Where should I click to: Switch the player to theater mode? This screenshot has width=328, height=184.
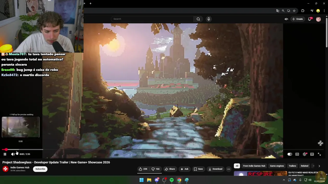click(312, 154)
